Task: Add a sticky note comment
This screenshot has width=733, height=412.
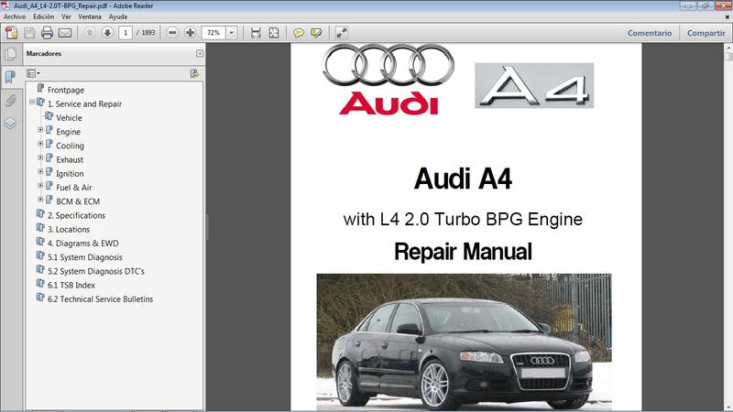Action: point(298,33)
